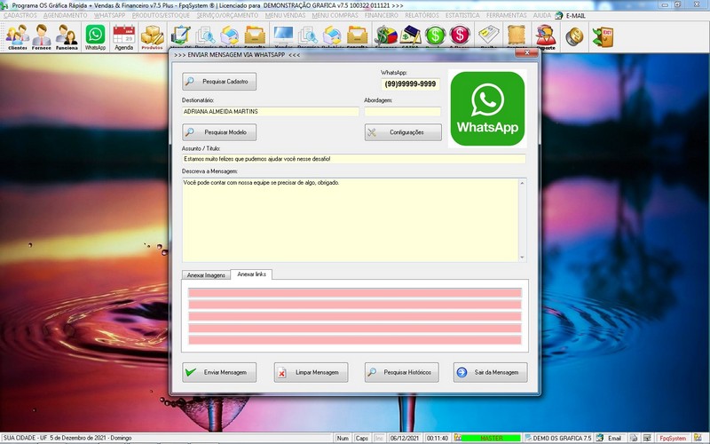Viewport: 710px width, 444px height.
Task: Open the RELATÓRIOS menu
Action: pos(422,15)
